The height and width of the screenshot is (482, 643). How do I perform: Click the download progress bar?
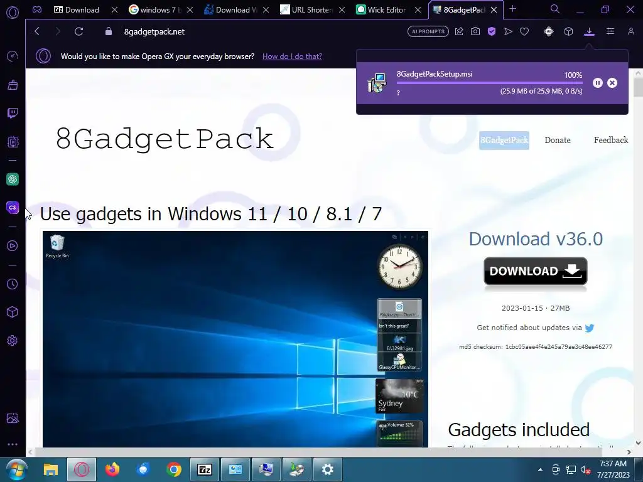pyautogui.click(x=489, y=83)
